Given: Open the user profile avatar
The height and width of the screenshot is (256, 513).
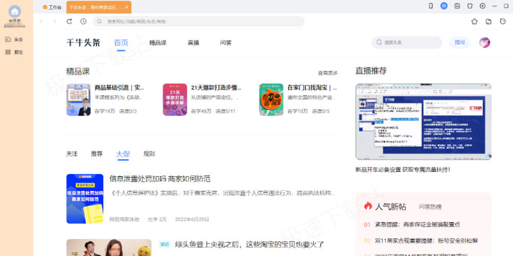Looking at the screenshot, I should tap(485, 42).
